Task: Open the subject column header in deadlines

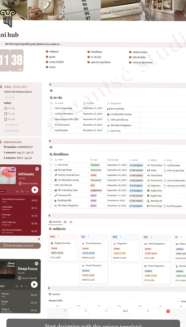Action: coord(152,160)
